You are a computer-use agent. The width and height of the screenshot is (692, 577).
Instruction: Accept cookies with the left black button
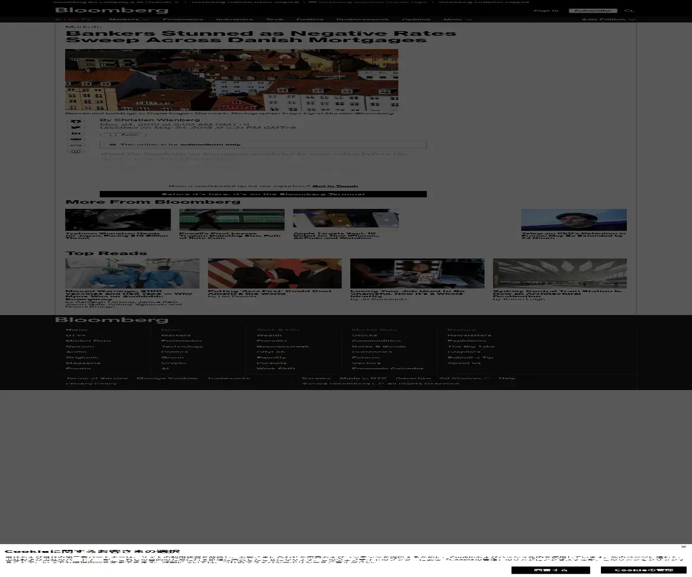click(551, 570)
